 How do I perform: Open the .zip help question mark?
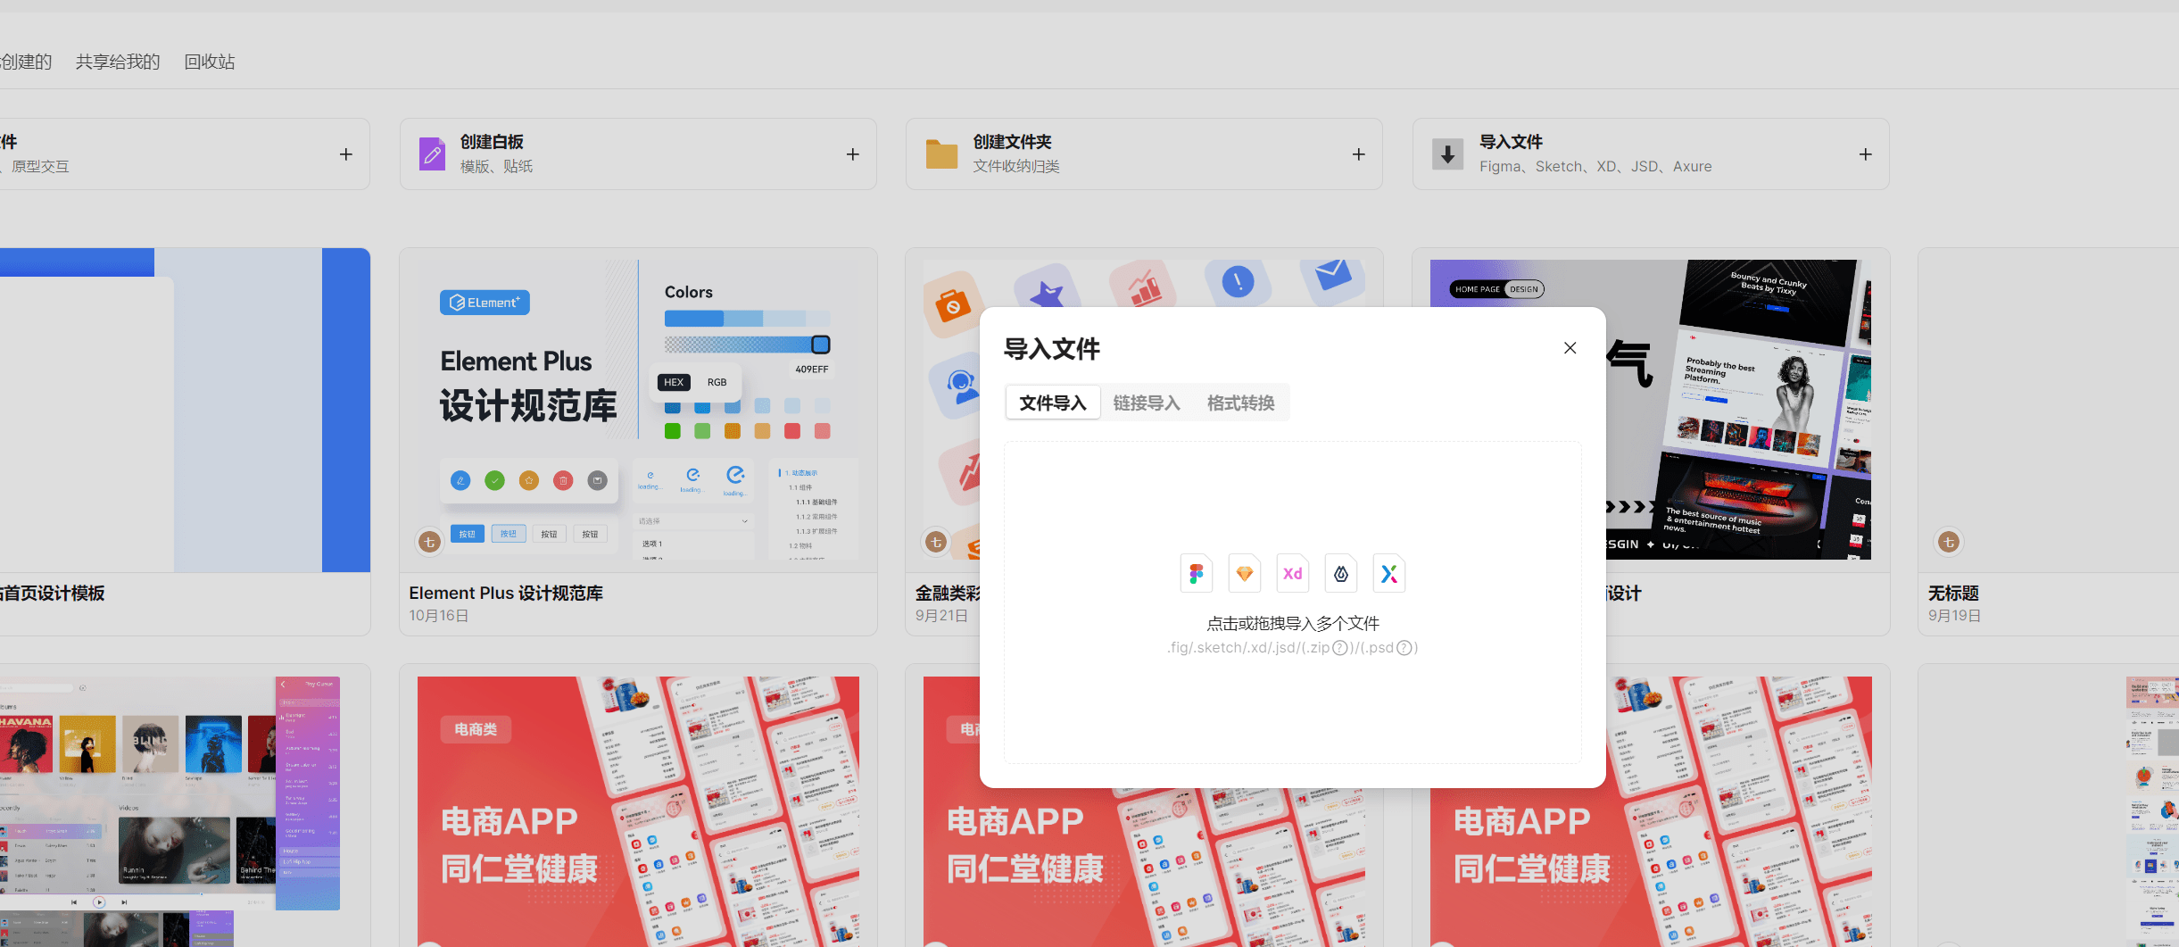[x=1340, y=648]
